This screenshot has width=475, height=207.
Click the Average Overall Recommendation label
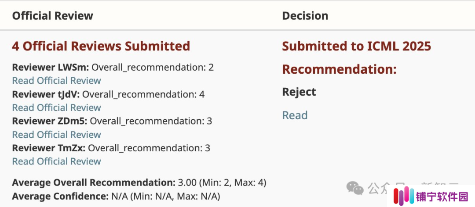94,183
